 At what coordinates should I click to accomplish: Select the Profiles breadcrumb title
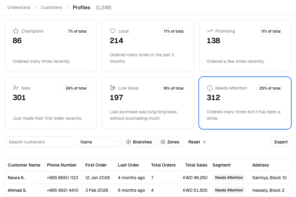tap(81, 7)
